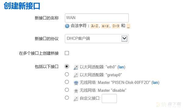The image size is (183, 110).
Task: Choose the PISEN-Disk-00FF2D wireless network radio
Action: pyautogui.click(x=67, y=82)
